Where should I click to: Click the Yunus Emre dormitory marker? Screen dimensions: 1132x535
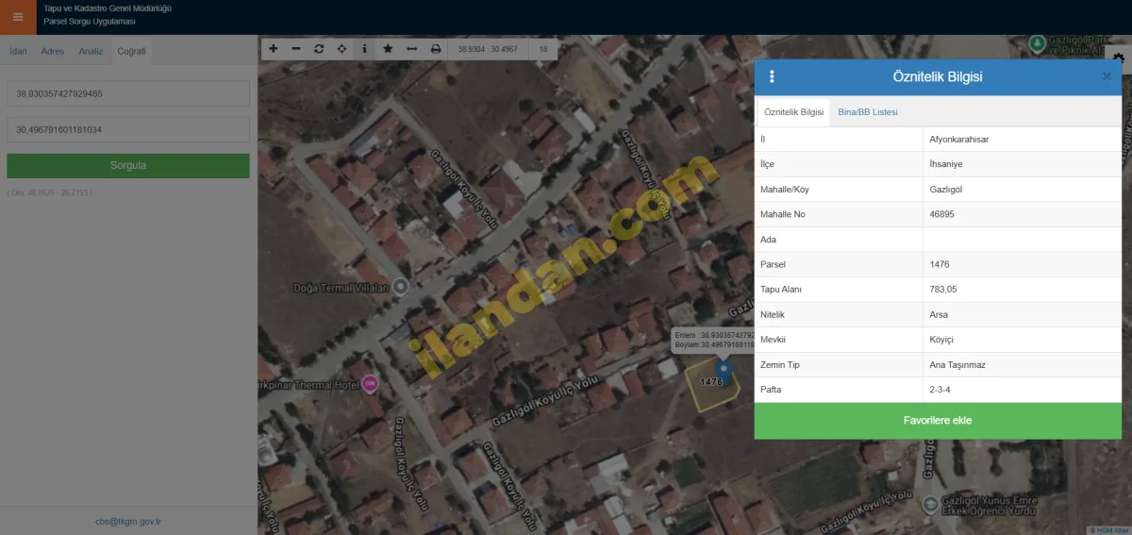tap(930, 505)
